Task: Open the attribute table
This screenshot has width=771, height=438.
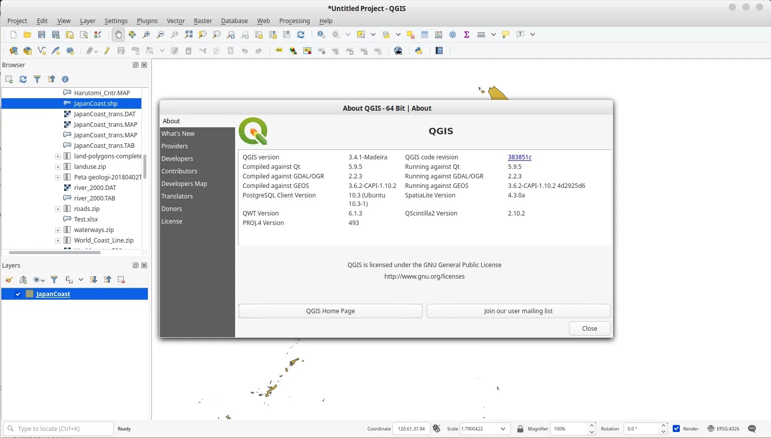Action: pyautogui.click(x=425, y=35)
